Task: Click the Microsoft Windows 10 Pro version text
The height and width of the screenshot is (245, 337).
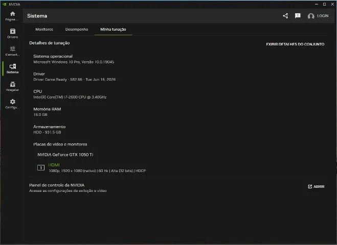Action: click(74, 62)
